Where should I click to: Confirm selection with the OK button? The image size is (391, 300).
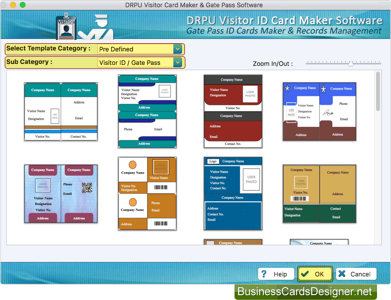(315, 274)
